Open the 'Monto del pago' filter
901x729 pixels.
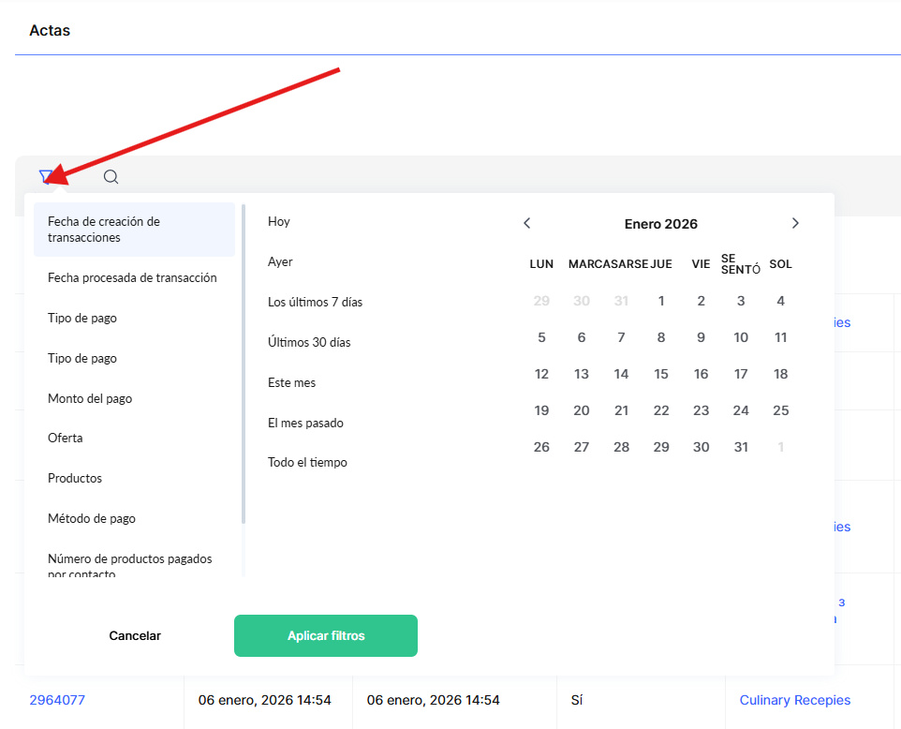tap(90, 399)
